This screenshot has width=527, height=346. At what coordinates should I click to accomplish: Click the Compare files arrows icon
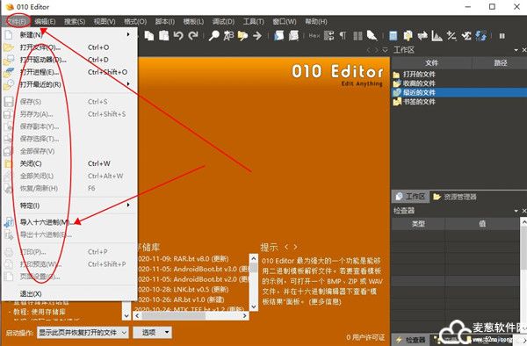tap(422, 36)
